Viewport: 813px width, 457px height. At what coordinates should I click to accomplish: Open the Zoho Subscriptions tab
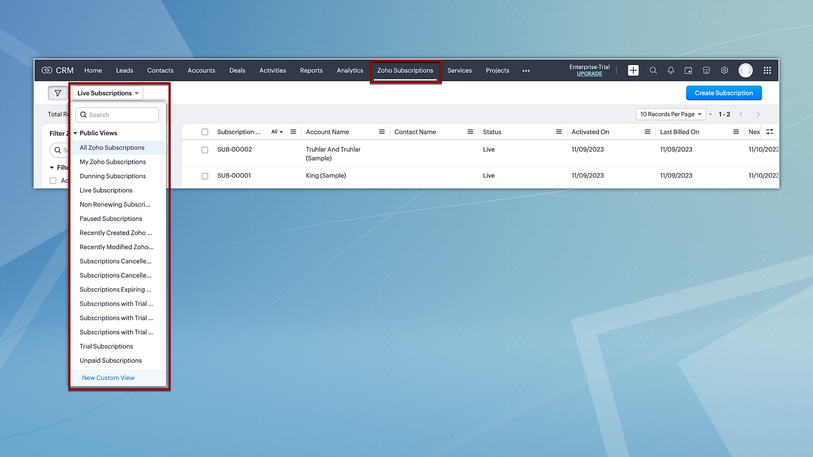pos(405,70)
